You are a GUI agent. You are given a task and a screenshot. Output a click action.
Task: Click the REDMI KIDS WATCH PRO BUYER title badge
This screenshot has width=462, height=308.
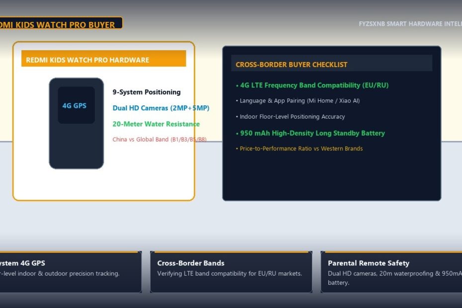[x=60, y=23]
